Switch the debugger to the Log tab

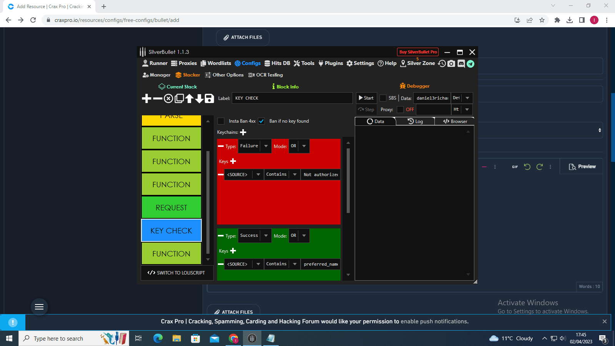(x=415, y=121)
